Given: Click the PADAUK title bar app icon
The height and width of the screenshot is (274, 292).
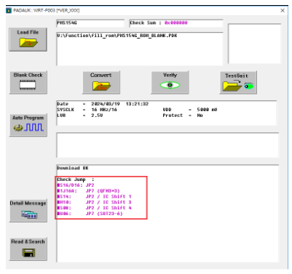Looking at the screenshot, I should pyautogui.click(x=9, y=11).
